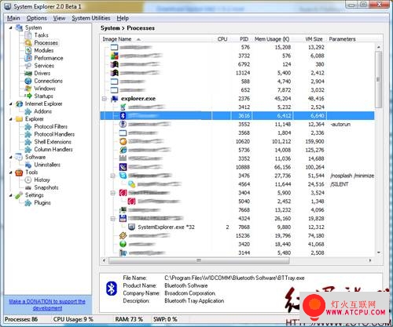Click the explorer.exe process icon

115,99
